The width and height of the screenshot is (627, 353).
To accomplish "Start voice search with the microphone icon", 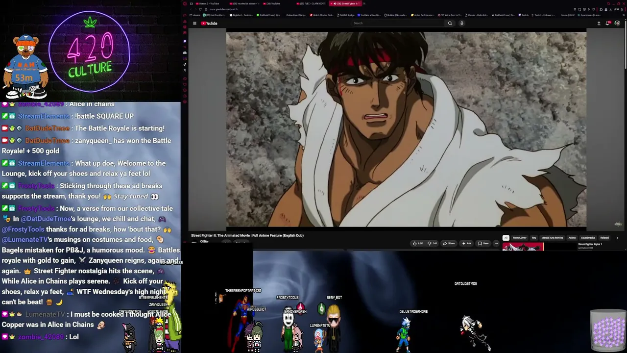I will click(461, 23).
